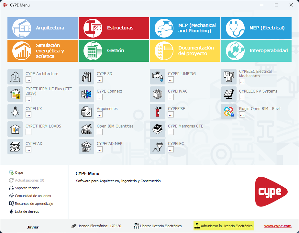
Task: Launch CYPE Architecture program icon
Action: pos(15,77)
